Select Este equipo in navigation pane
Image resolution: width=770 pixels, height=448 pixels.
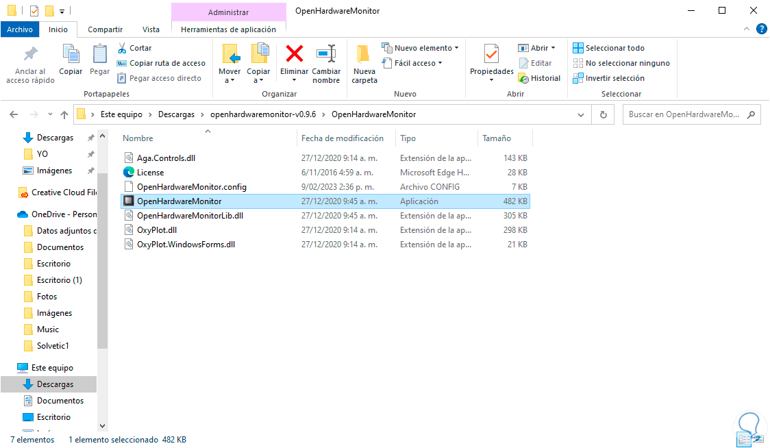(x=52, y=367)
